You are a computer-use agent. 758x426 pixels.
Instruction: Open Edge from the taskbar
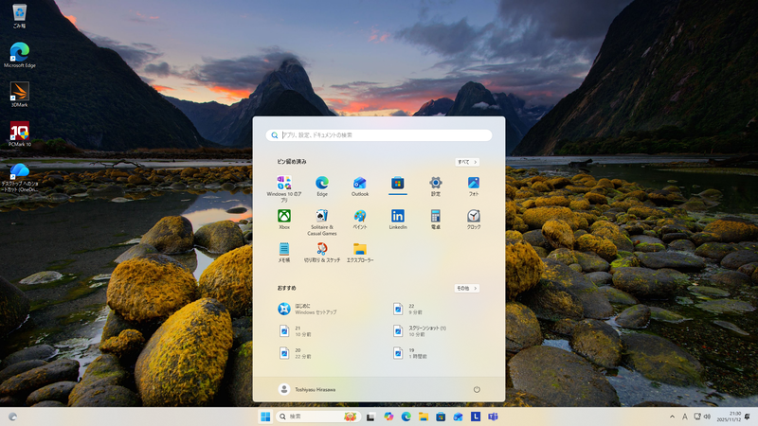[x=406, y=417]
